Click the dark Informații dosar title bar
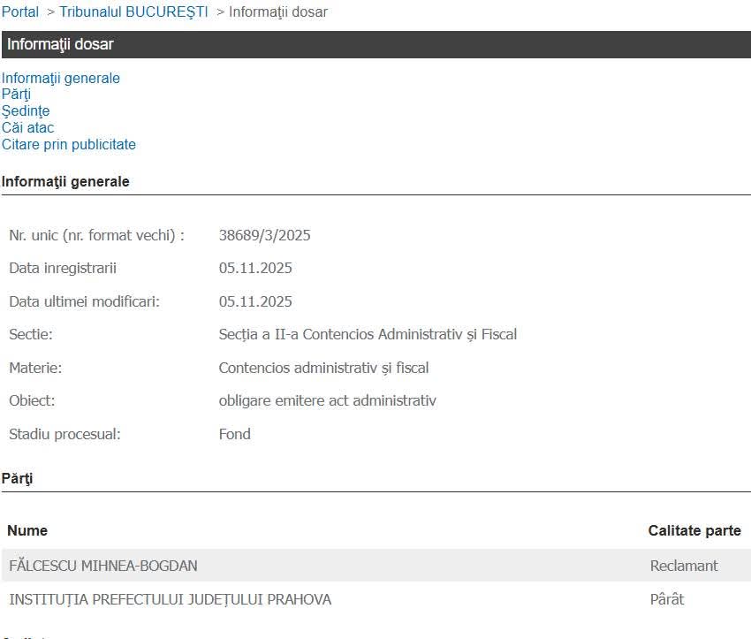Screen dimensions: 751x639 [x=375, y=44]
